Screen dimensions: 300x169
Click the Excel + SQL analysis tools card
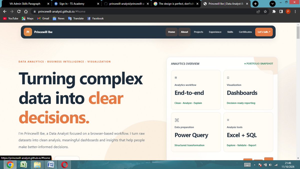tap(248, 132)
